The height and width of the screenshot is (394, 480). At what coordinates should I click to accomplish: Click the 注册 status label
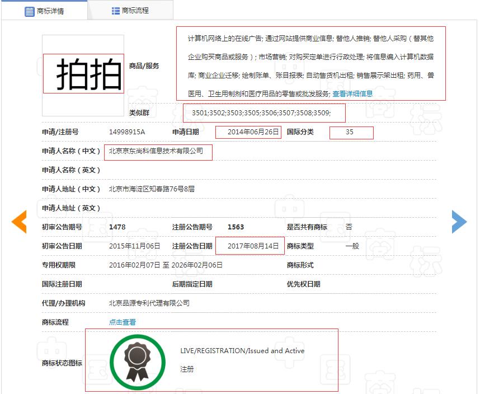pos(187,370)
